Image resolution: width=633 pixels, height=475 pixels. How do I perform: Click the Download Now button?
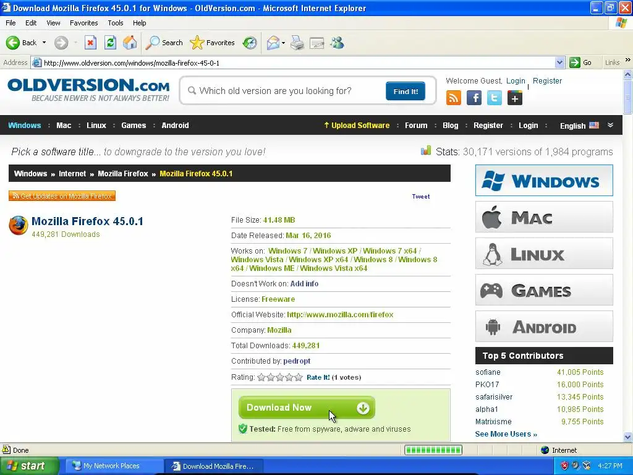click(x=307, y=408)
